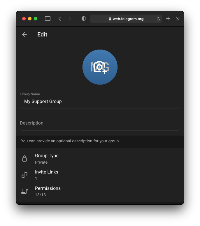
Task: Select the optional description hint text
Action: [x=70, y=141]
